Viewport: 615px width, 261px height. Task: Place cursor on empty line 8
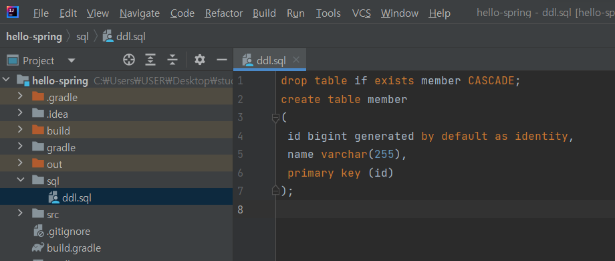point(445,209)
